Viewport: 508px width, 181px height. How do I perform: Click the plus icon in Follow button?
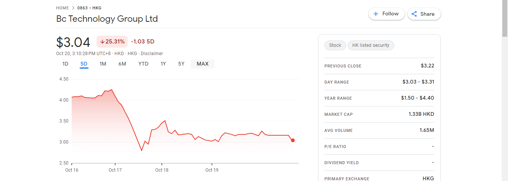click(x=376, y=14)
